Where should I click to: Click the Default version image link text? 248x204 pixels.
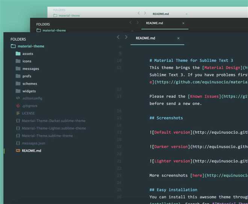[172, 132]
